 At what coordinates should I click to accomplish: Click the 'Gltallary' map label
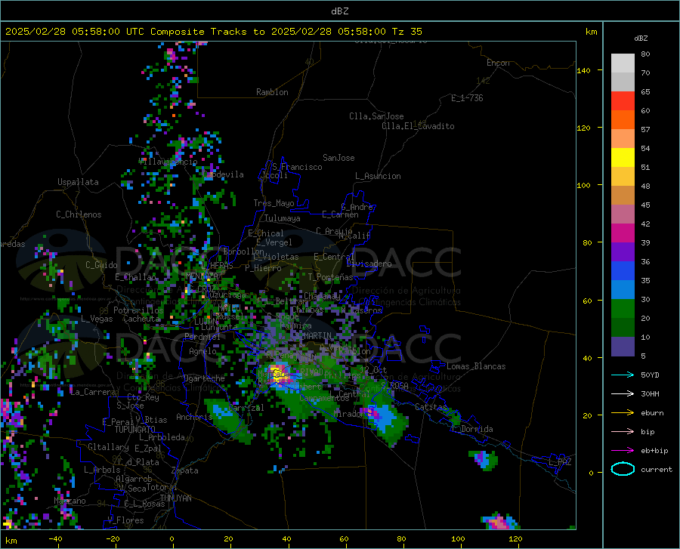coord(108,447)
